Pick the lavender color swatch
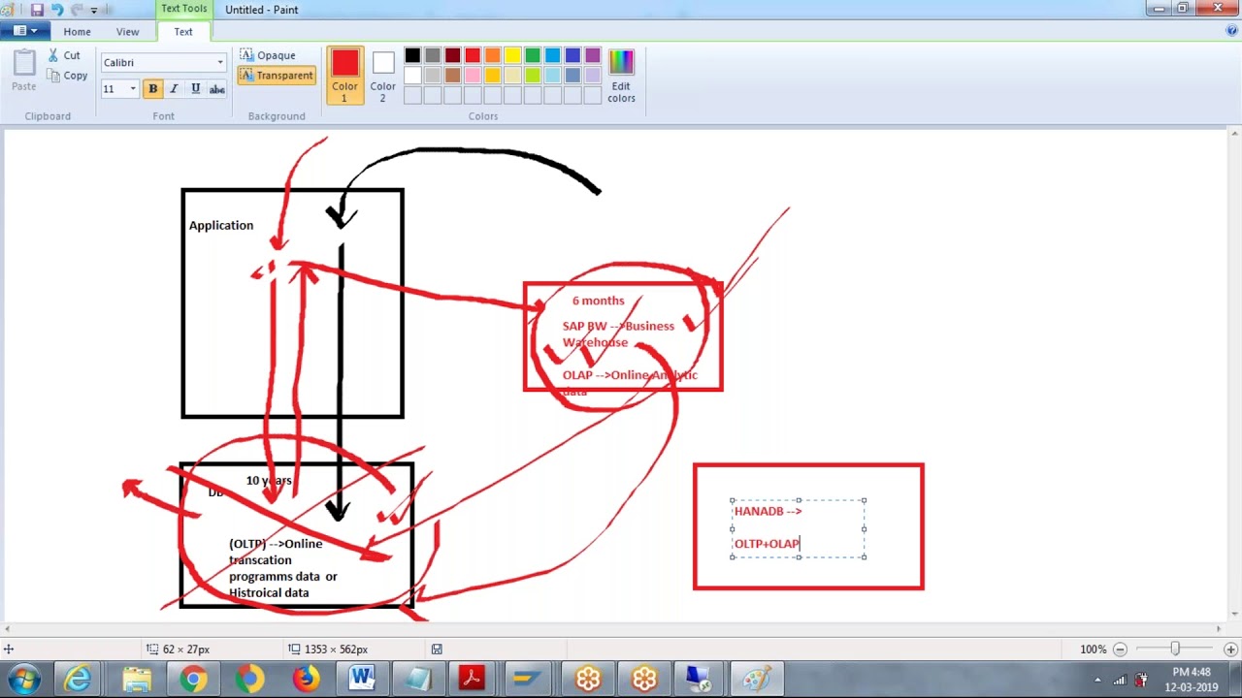This screenshot has height=698, width=1242. (593, 76)
